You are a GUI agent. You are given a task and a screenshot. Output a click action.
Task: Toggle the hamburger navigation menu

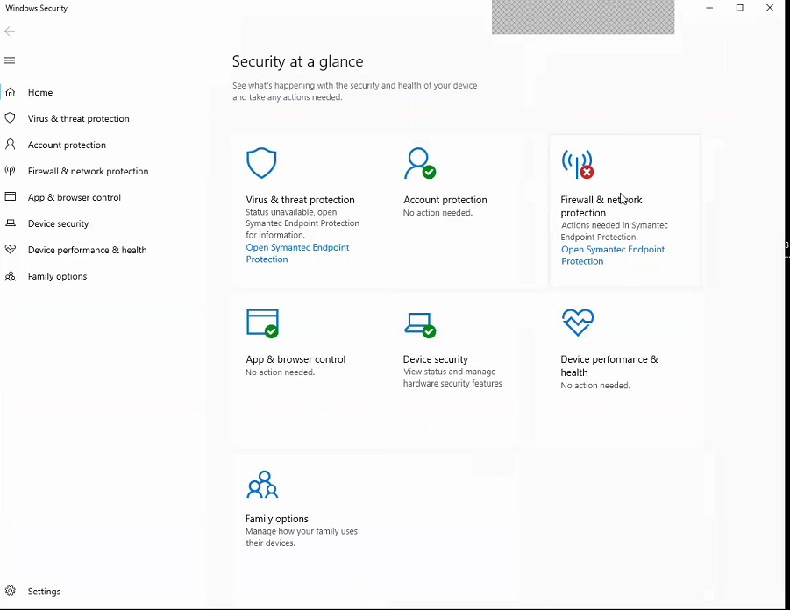click(10, 60)
